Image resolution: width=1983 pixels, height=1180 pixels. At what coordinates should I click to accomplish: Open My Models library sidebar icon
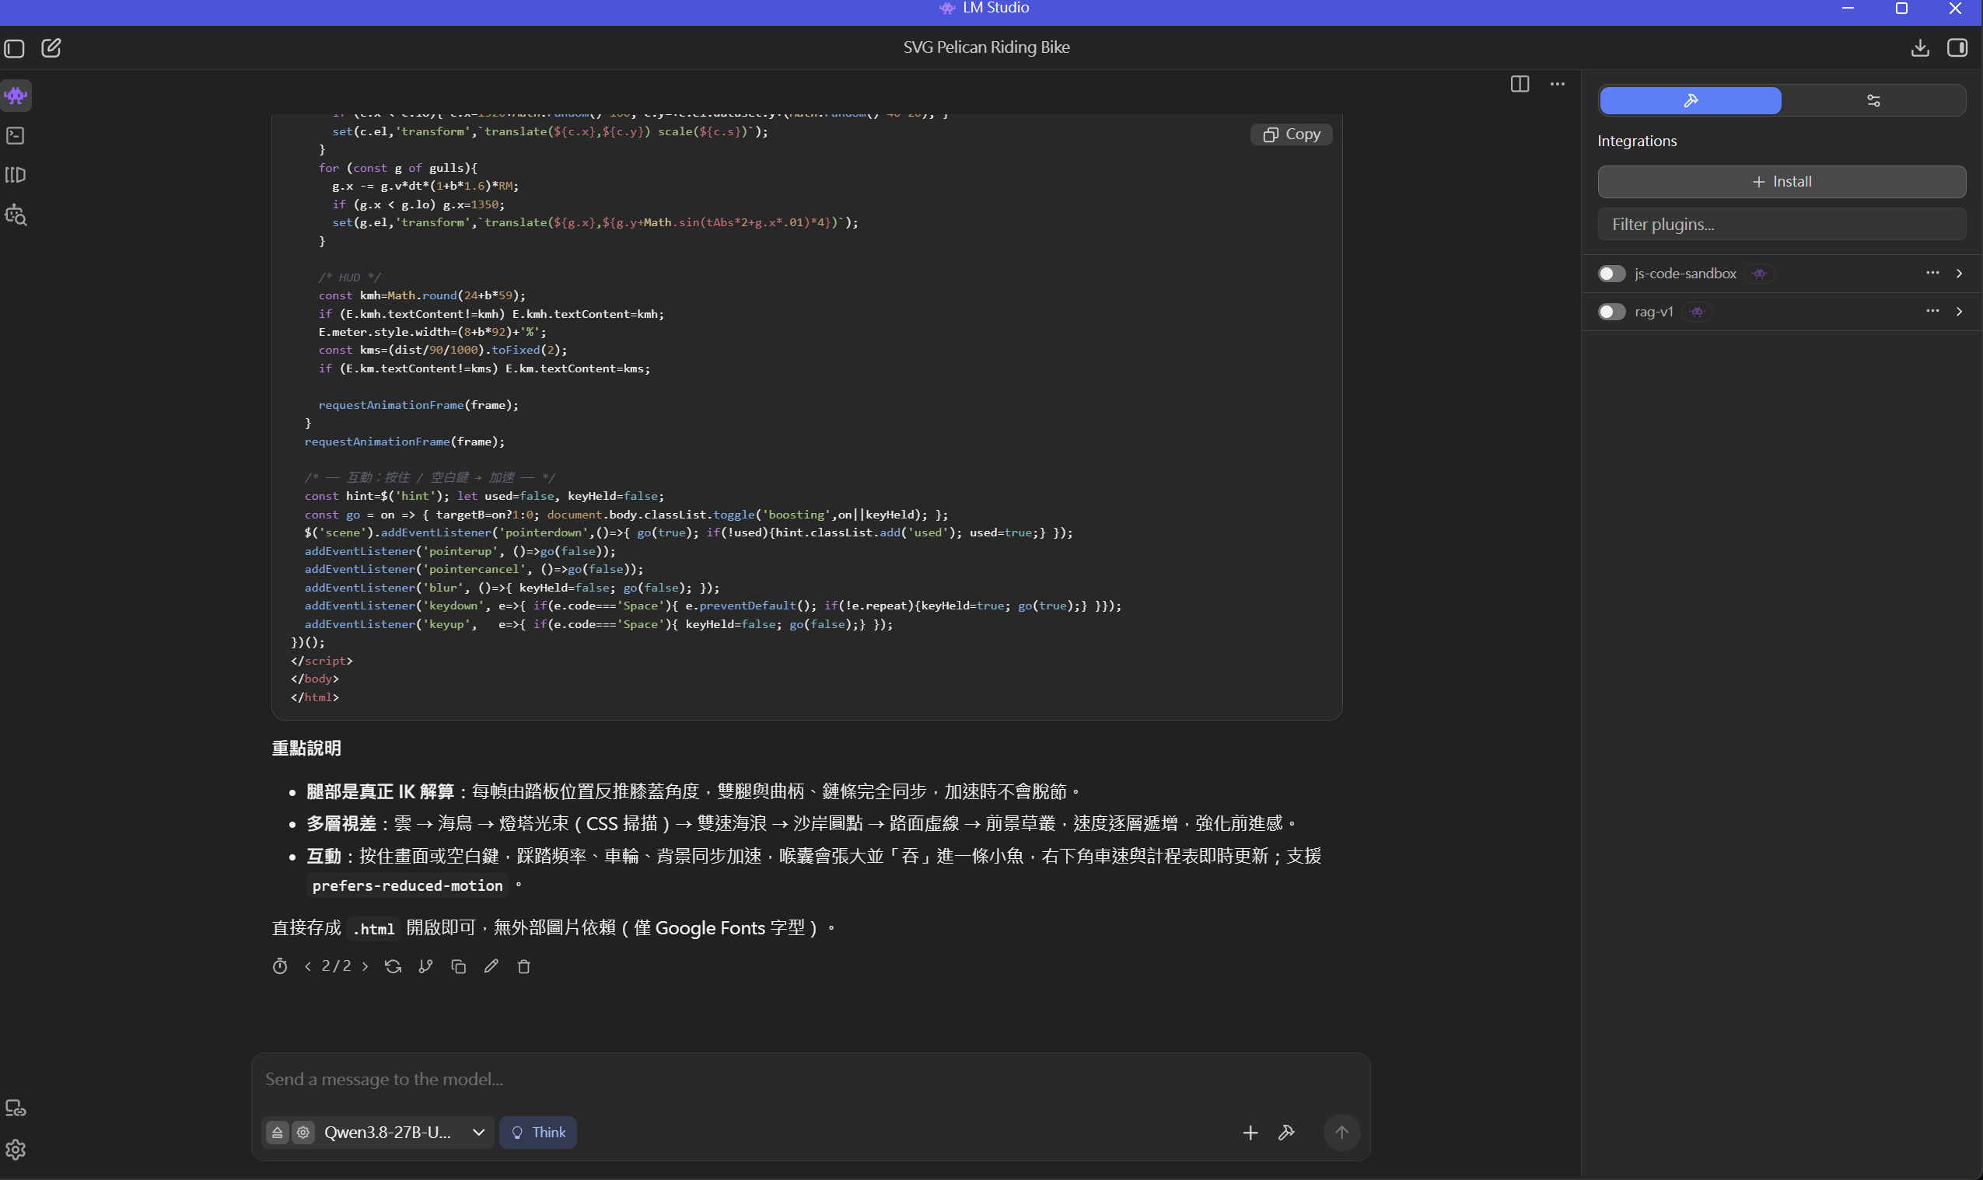[16, 175]
